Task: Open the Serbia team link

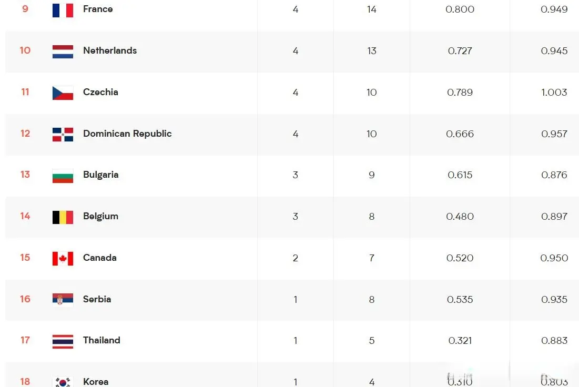Action: [x=97, y=299]
